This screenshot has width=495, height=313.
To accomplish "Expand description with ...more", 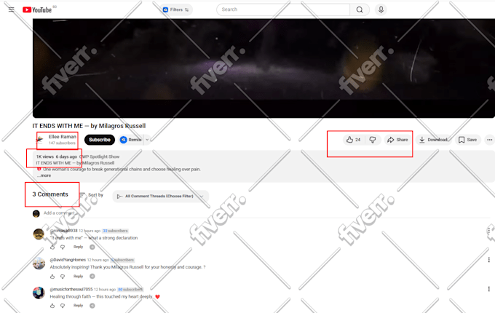I will 44,175.
